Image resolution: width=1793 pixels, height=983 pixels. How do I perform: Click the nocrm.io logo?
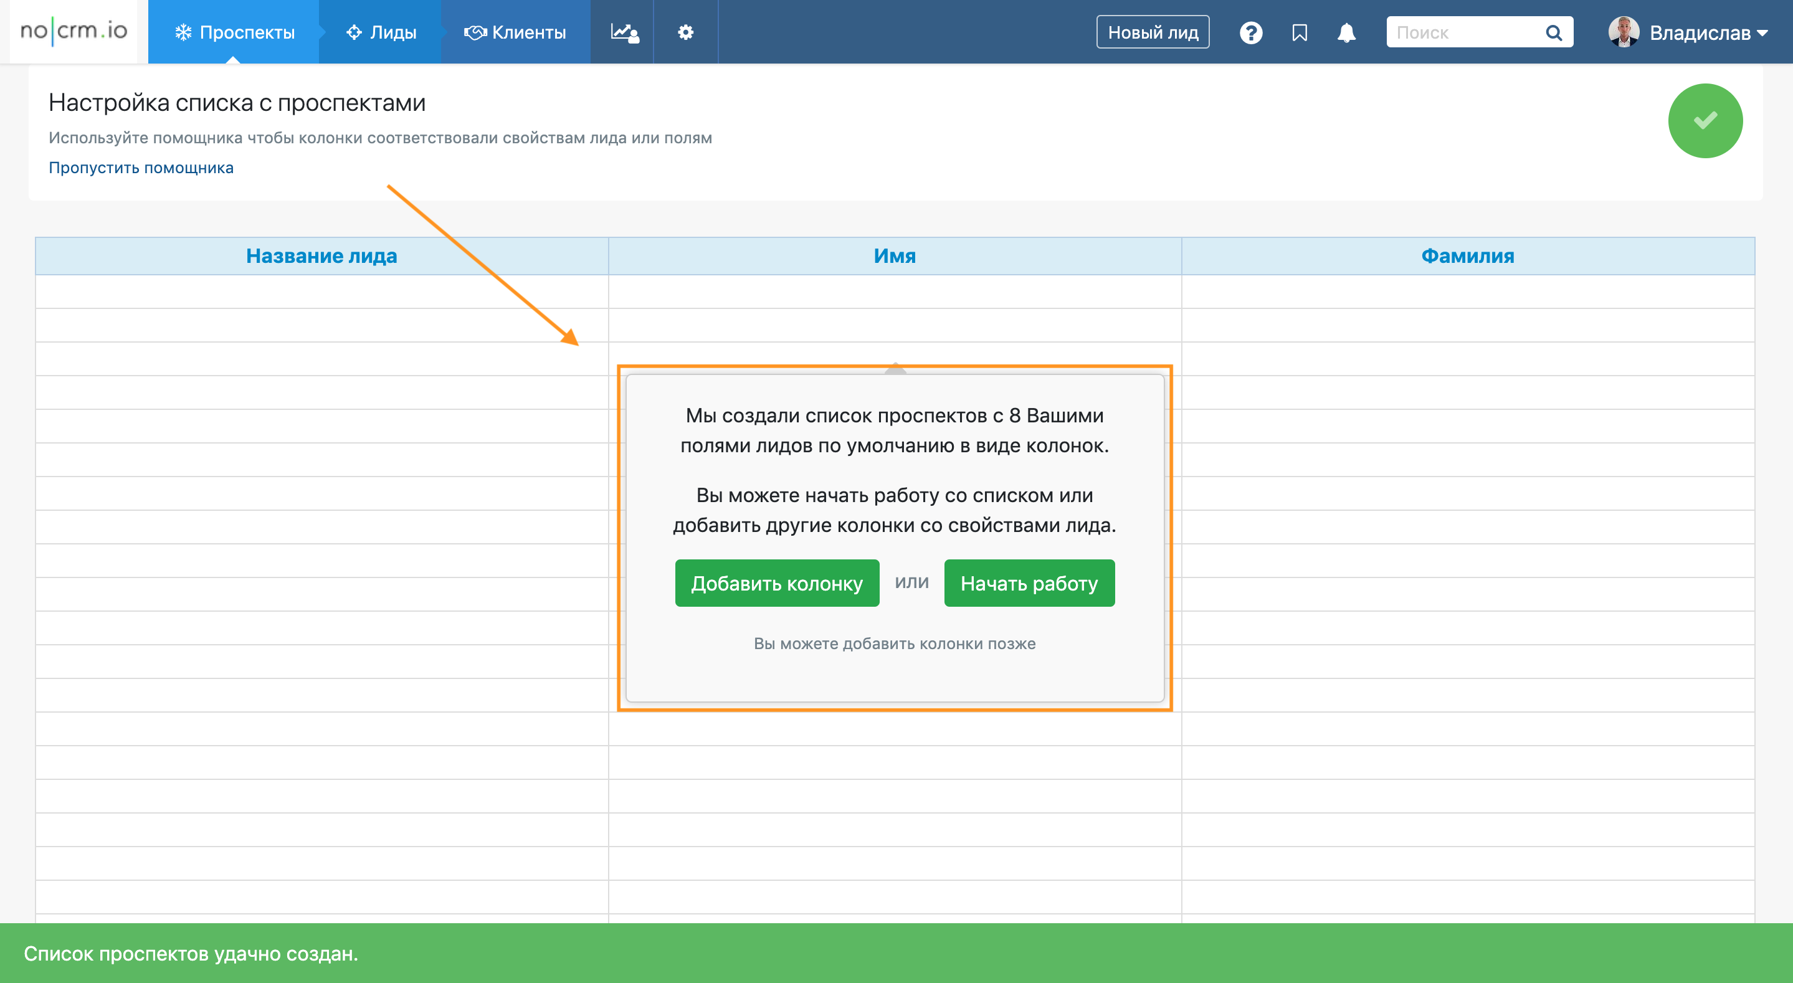tap(74, 31)
